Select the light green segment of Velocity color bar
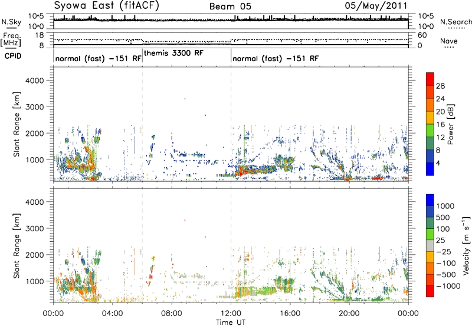The height and width of the screenshot is (326, 472). (430, 234)
